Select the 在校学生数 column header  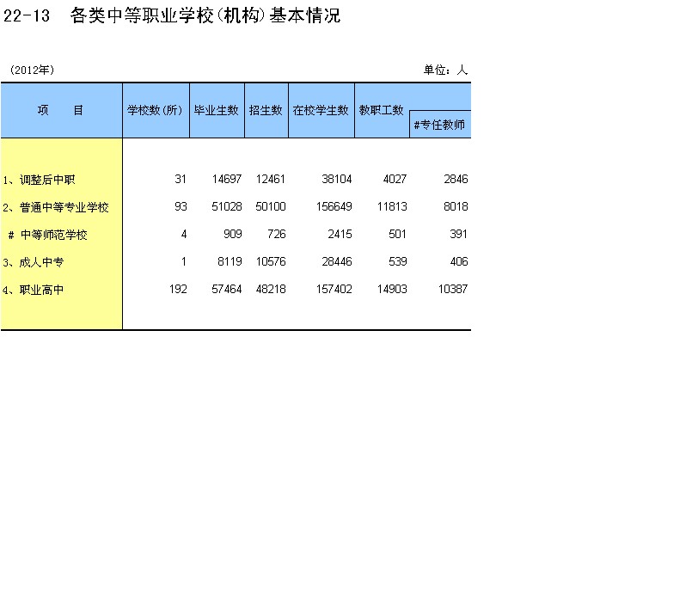321,110
